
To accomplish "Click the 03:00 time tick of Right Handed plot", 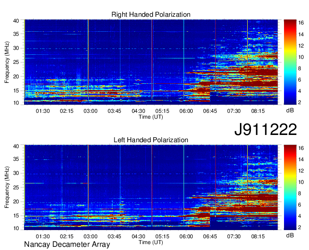I will (90, 111).
